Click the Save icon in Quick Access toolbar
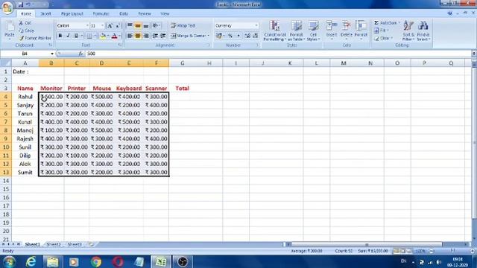Image resolution: width=477 pixels, height=268 pixels. (21, 4)
